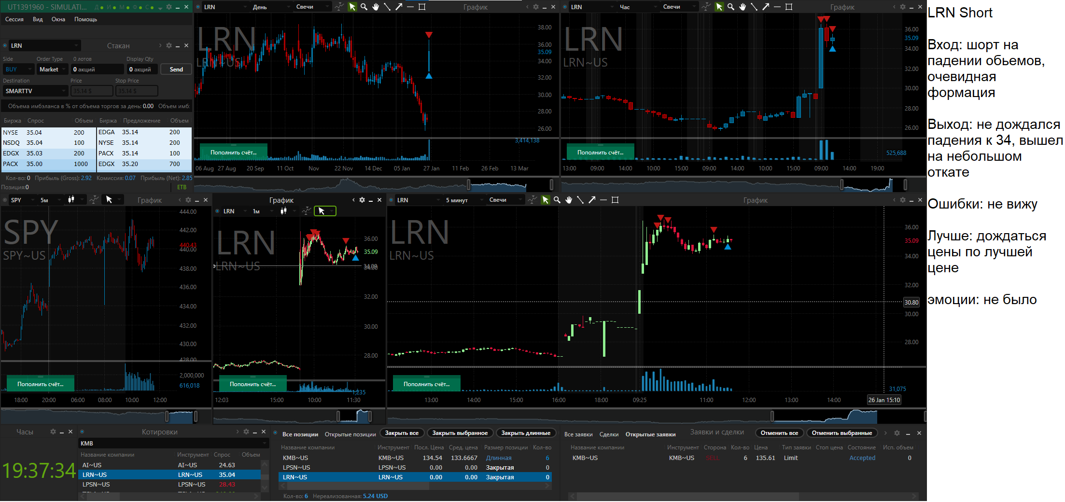1065x502 pixels.
Task: Open the 1м timeframe dropdown on LRN chart
Action: pyautogui.click(x=262, y=211)
